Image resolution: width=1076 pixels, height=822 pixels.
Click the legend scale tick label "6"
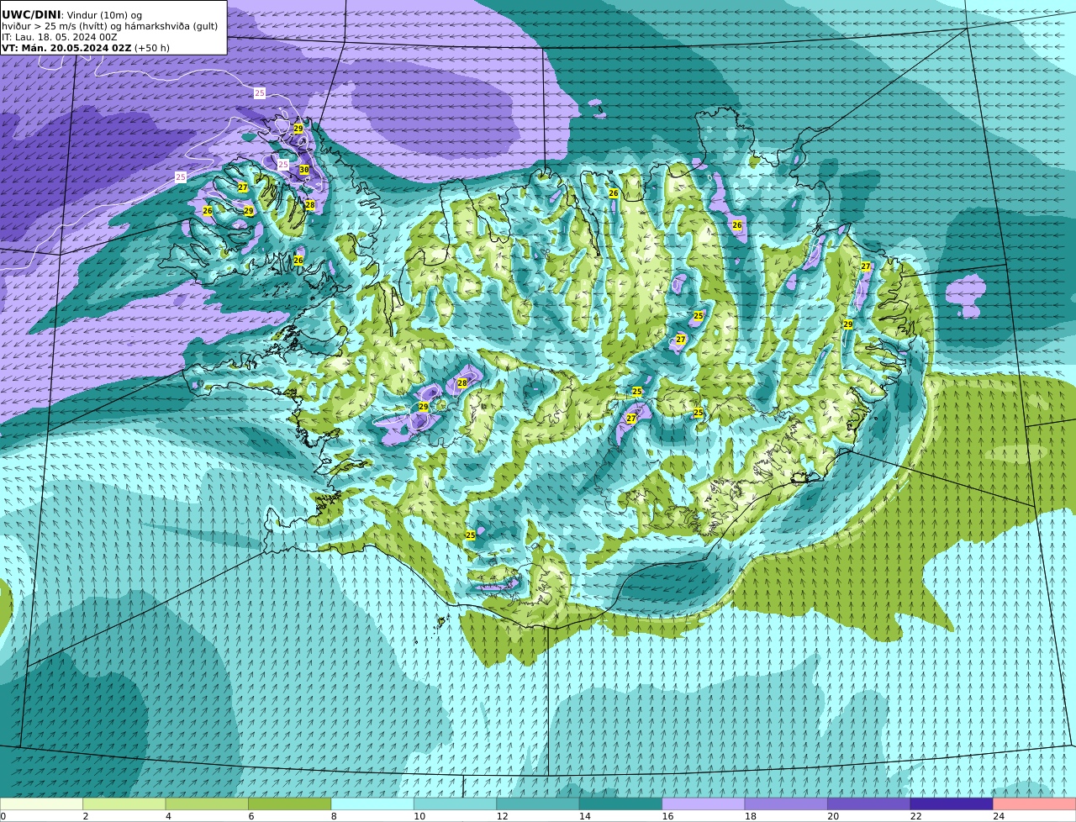251,816
